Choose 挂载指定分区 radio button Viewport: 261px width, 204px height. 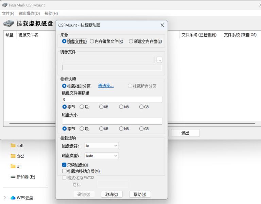(64, 86)
